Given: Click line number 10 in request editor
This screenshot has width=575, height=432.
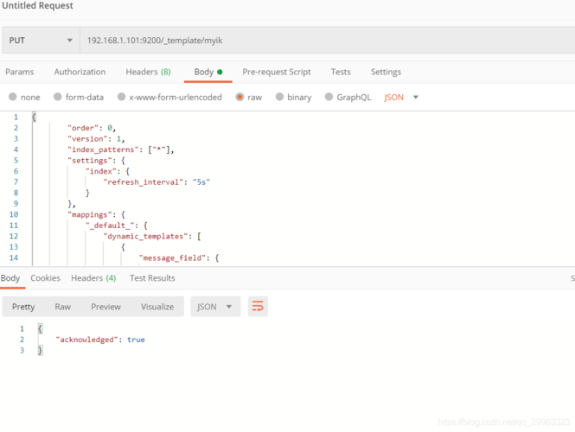Looking at the screenshot, I should [x=14, y=214].
